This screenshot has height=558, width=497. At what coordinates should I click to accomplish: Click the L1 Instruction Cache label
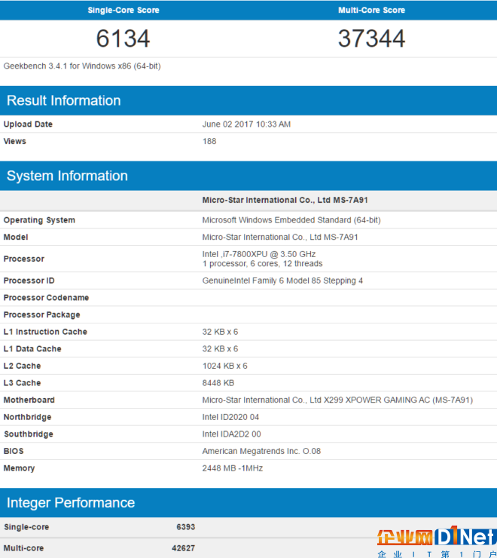tap(45, 332)
